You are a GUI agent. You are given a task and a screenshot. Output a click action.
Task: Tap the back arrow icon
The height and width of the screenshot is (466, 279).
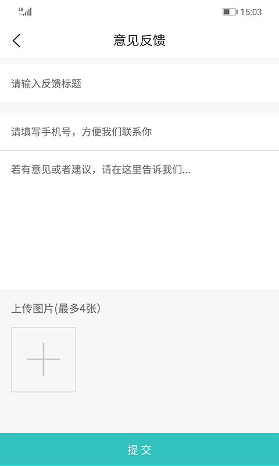17,40
